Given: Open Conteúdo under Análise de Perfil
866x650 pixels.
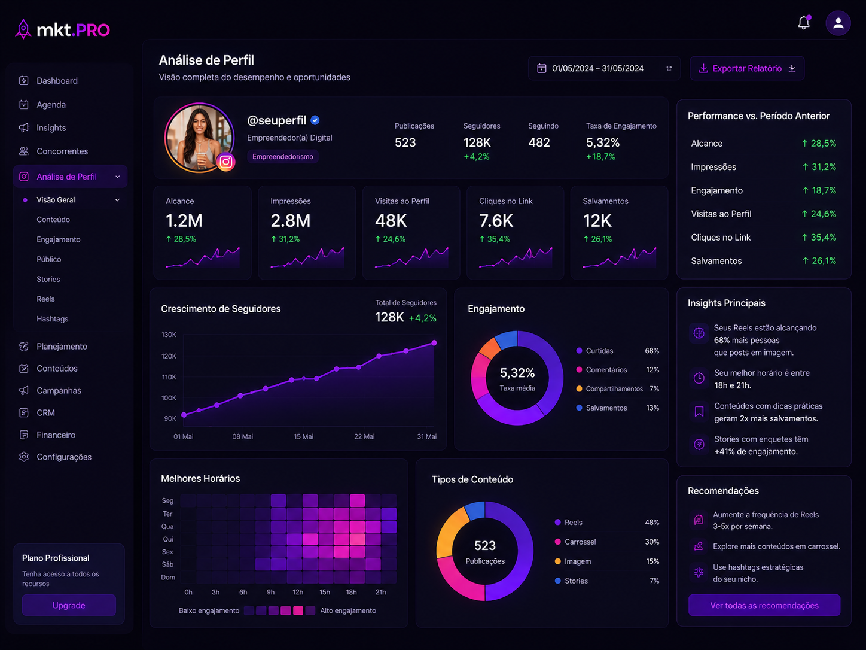Looking at the screenshot, I should coord(53,220).
